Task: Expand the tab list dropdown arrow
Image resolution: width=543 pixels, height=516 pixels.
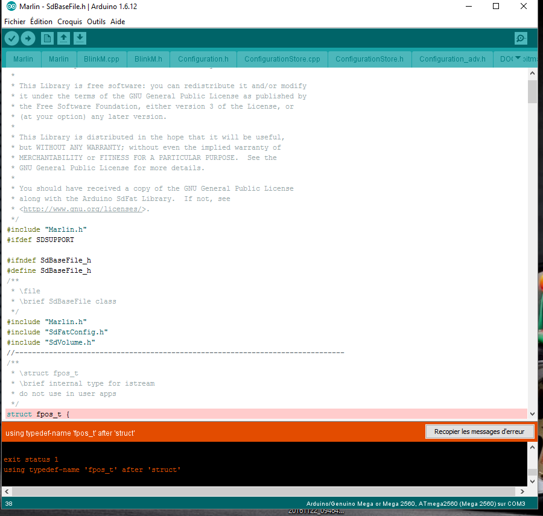Action: click(x=518, y=58)
